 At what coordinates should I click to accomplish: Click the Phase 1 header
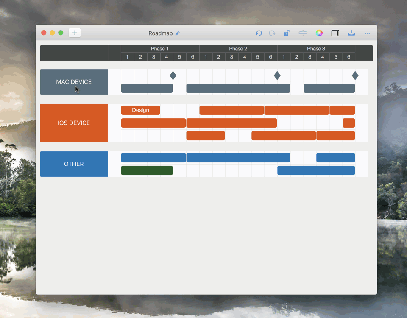(160, 49)
